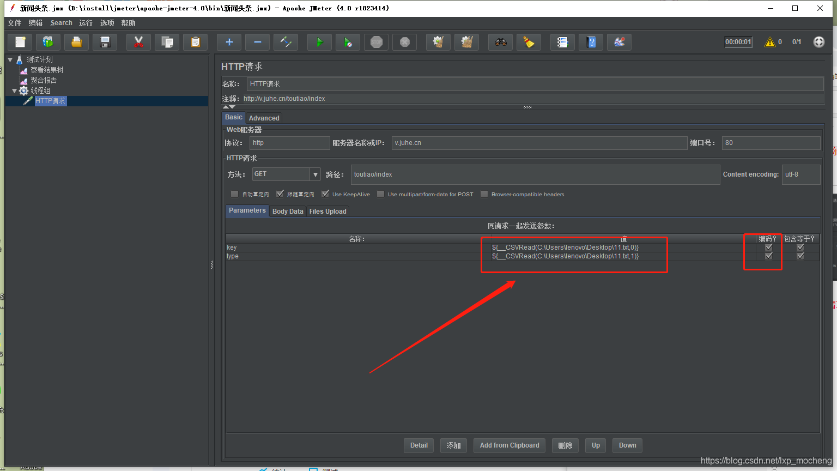This screenshot has width=837, height=471.
Task: Click the Toggle enable/disable icon
Action: pos(286,42)
